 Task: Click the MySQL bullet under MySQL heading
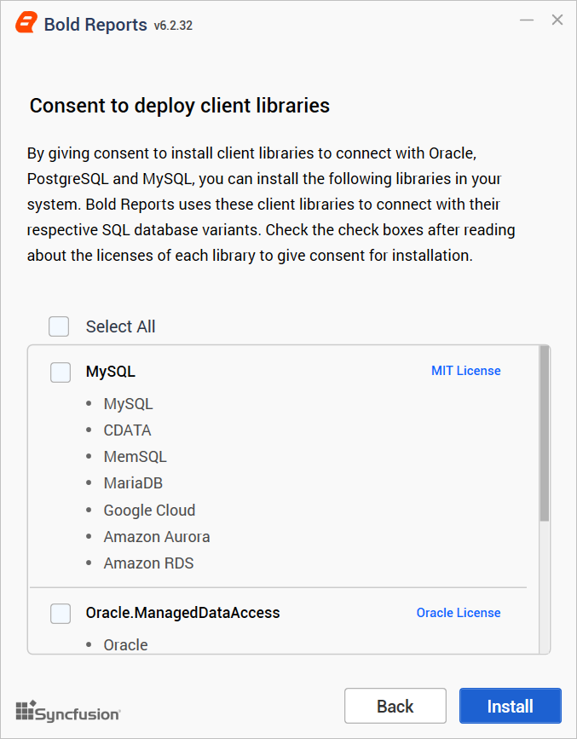128,404
